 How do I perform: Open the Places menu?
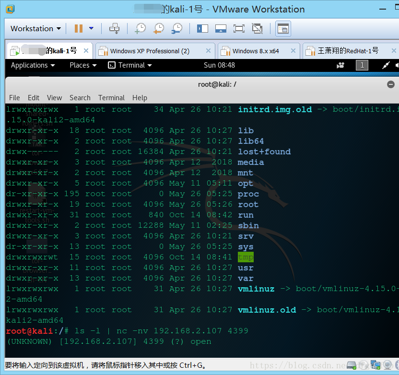click(x=83, y=65)
